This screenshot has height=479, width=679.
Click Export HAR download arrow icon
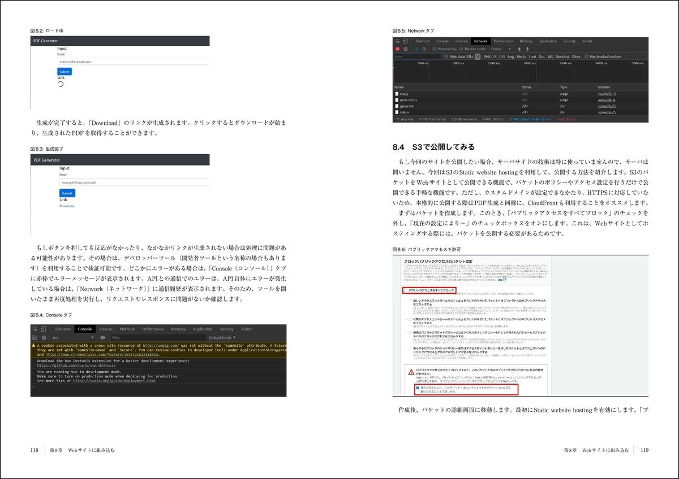[527, 49]
